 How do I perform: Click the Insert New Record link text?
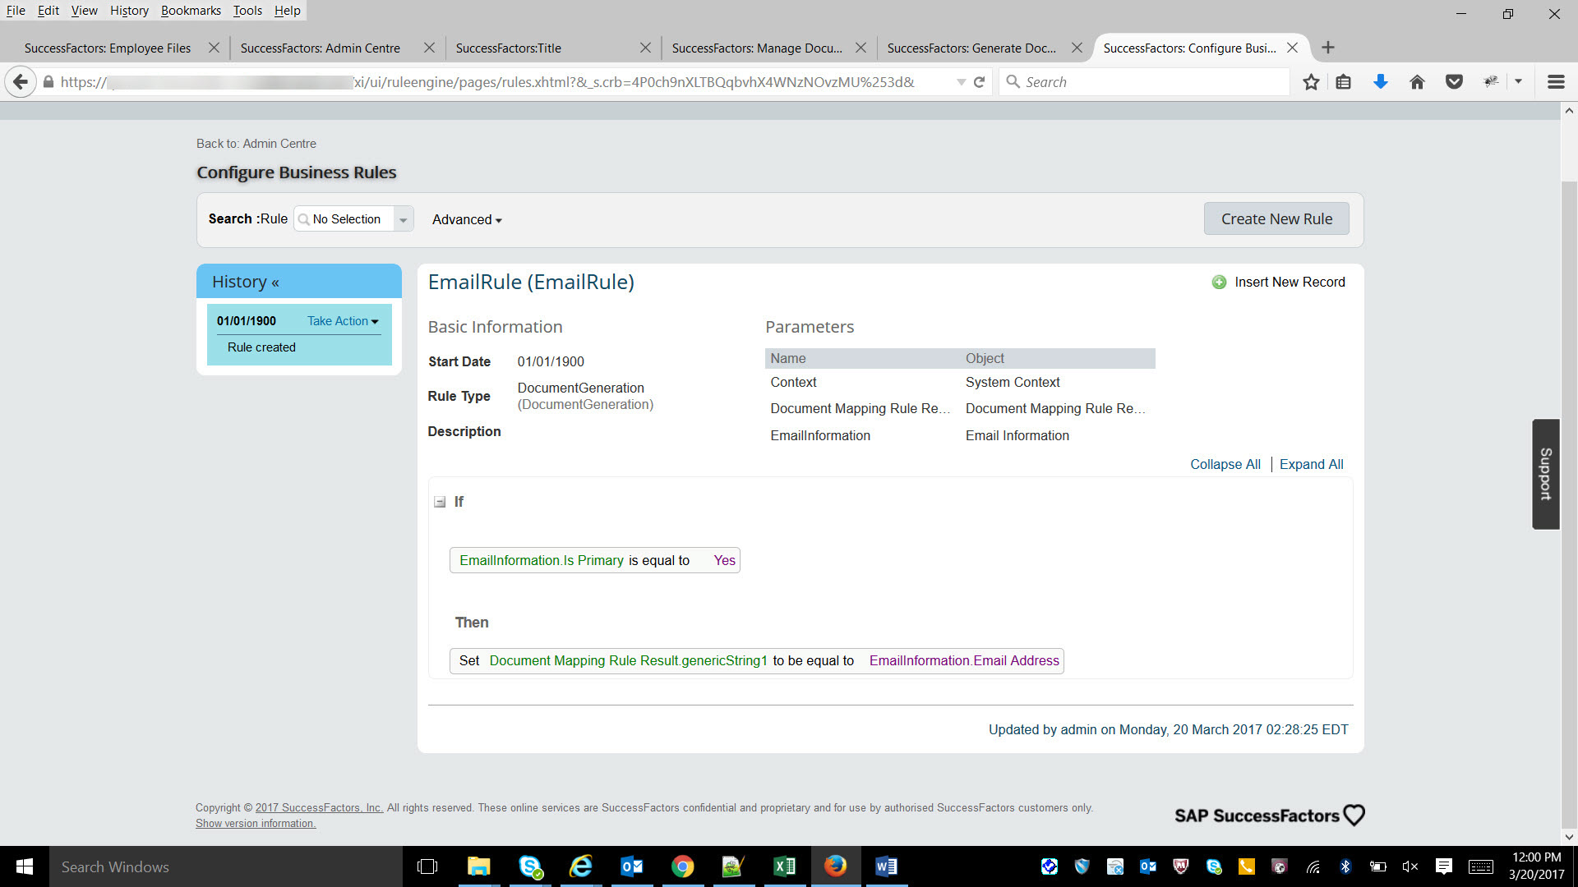(x=1290, y=283)
